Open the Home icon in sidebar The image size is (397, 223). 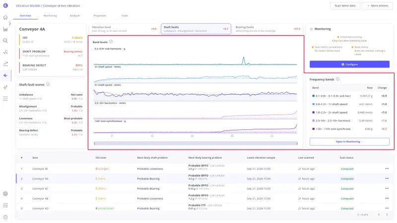5,17
